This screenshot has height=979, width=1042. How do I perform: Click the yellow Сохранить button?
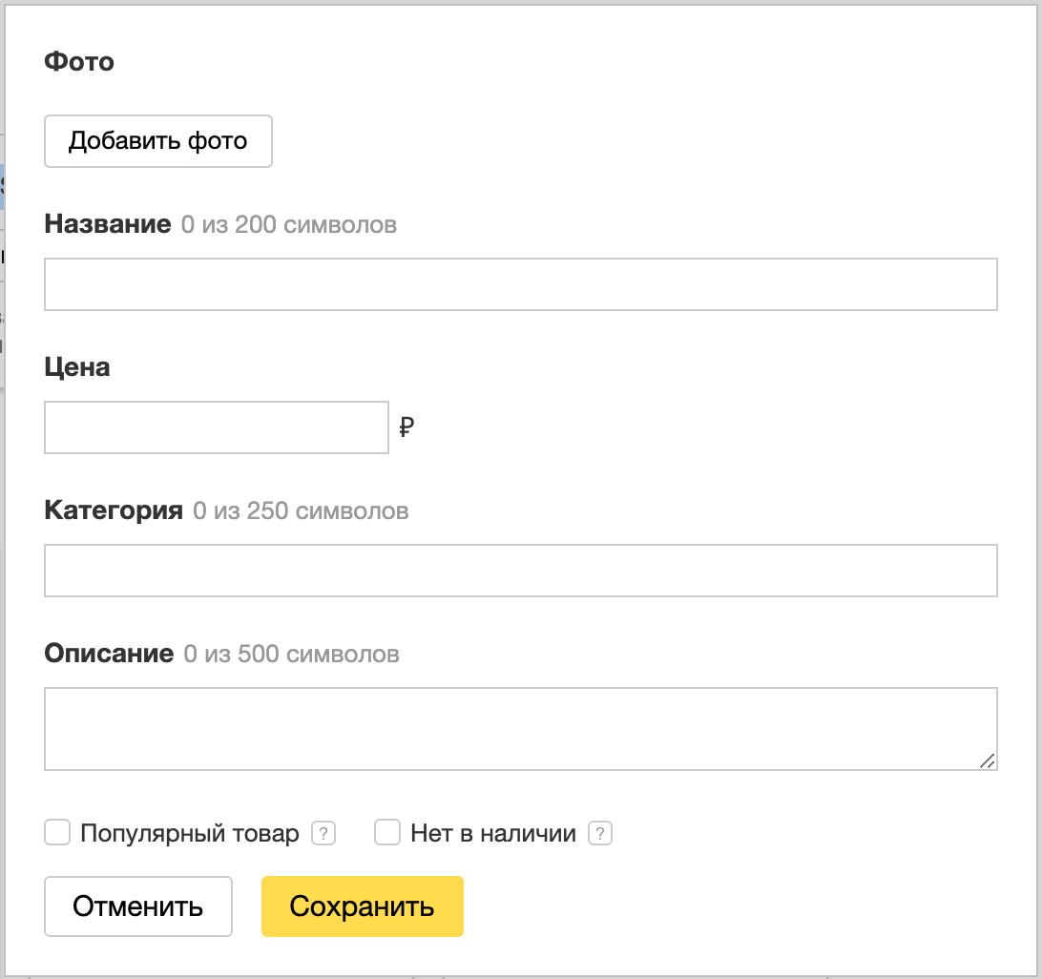[x=363, y=906]
